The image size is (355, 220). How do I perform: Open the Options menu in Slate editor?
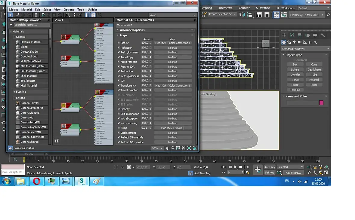[x=69, y=10]
